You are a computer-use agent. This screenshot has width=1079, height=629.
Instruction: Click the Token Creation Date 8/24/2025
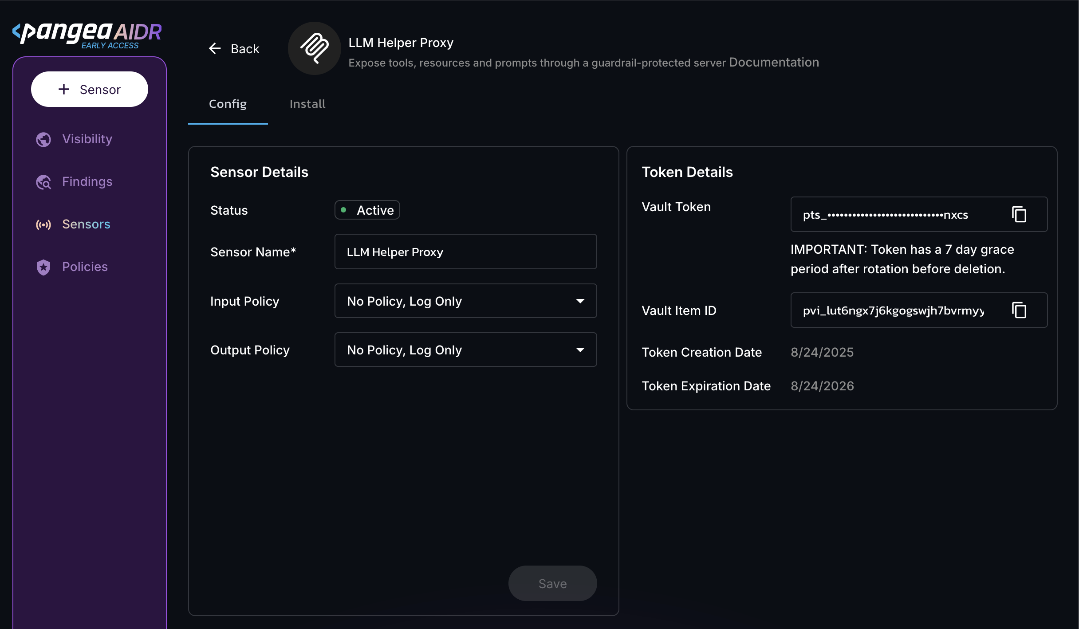tap(822, 352)
